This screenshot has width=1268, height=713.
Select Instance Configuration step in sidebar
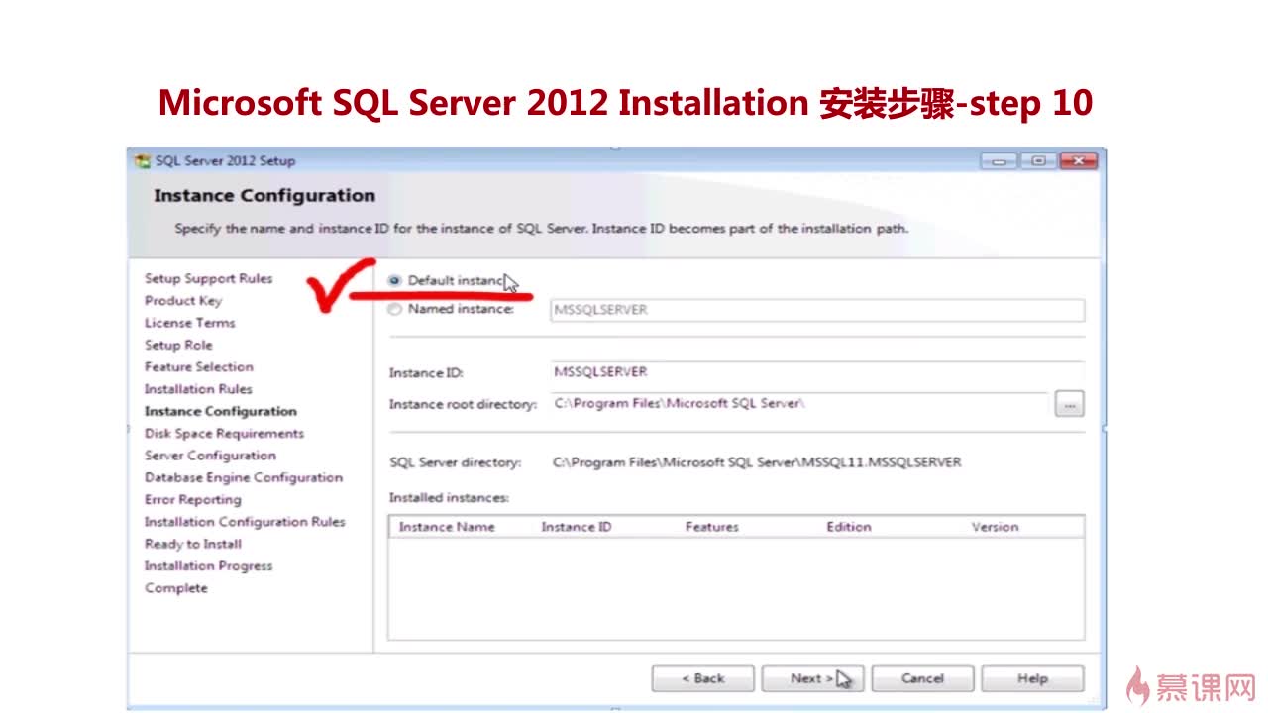tap(221, 411)
